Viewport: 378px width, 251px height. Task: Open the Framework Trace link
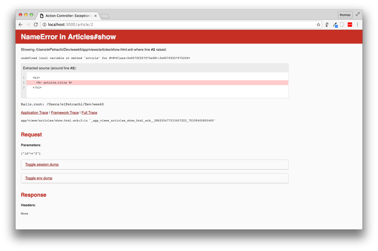point(65,113)
